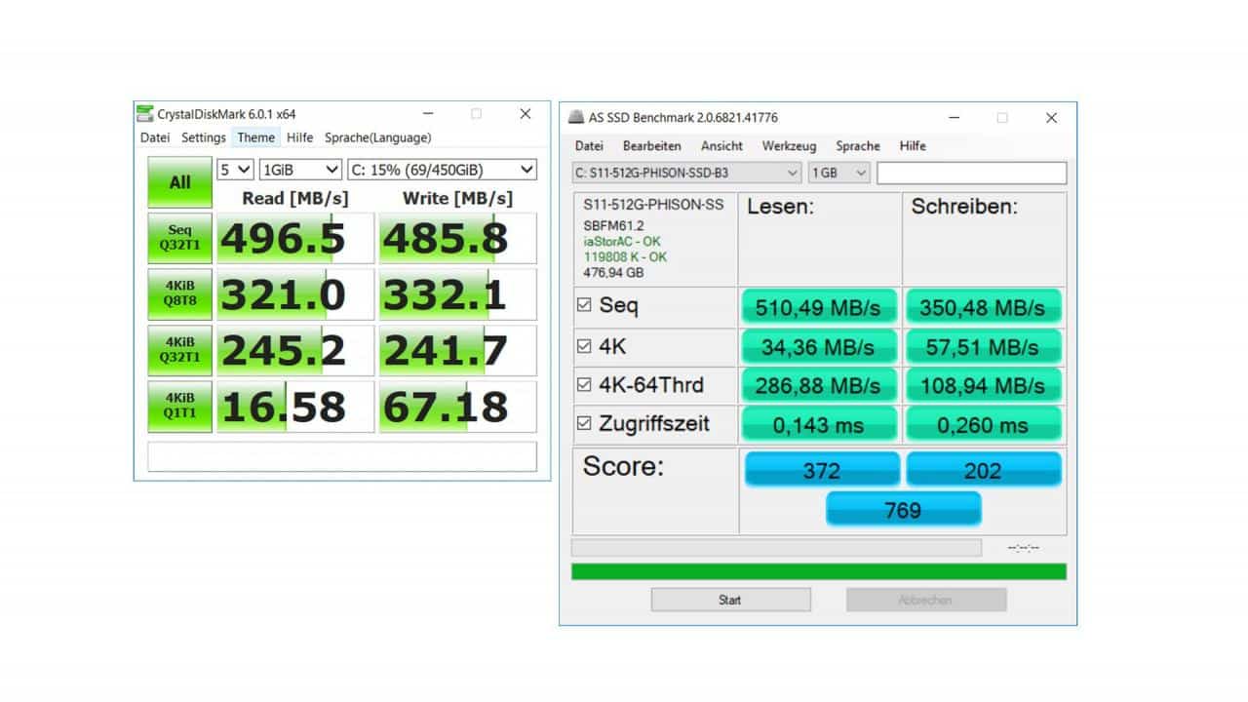Click the green progress bar in AS SSD

(817, 570)
